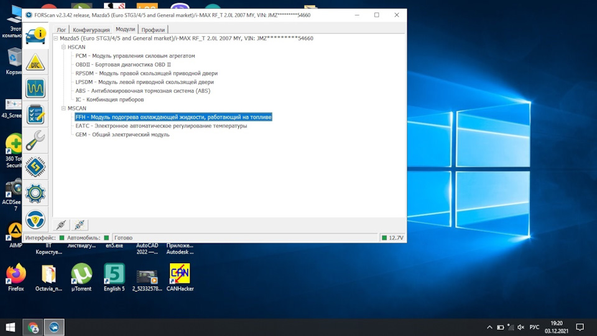
Task: Select the EATC climate control module row
Action: [161, 126]
